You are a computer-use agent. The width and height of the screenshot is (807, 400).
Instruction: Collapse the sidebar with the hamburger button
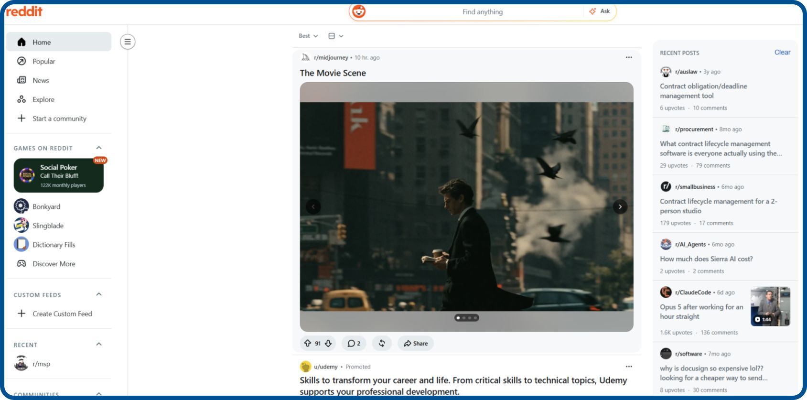pyautogui.click(x=128, y=42)
